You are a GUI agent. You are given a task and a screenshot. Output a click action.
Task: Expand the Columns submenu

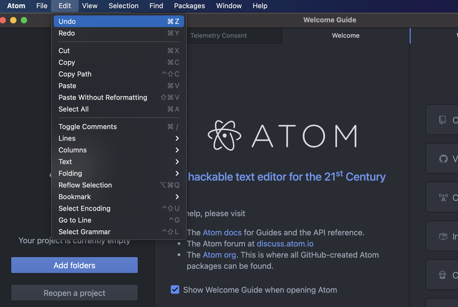[x=119, y=150]
